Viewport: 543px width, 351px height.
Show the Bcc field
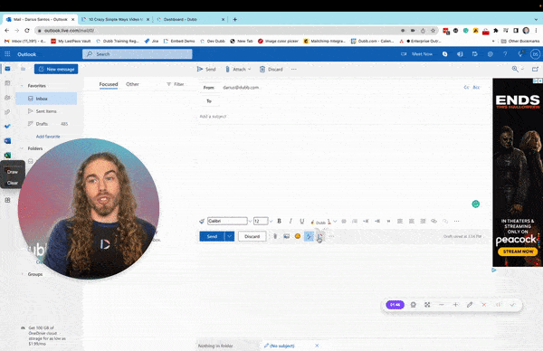click(x=477, y=87)
